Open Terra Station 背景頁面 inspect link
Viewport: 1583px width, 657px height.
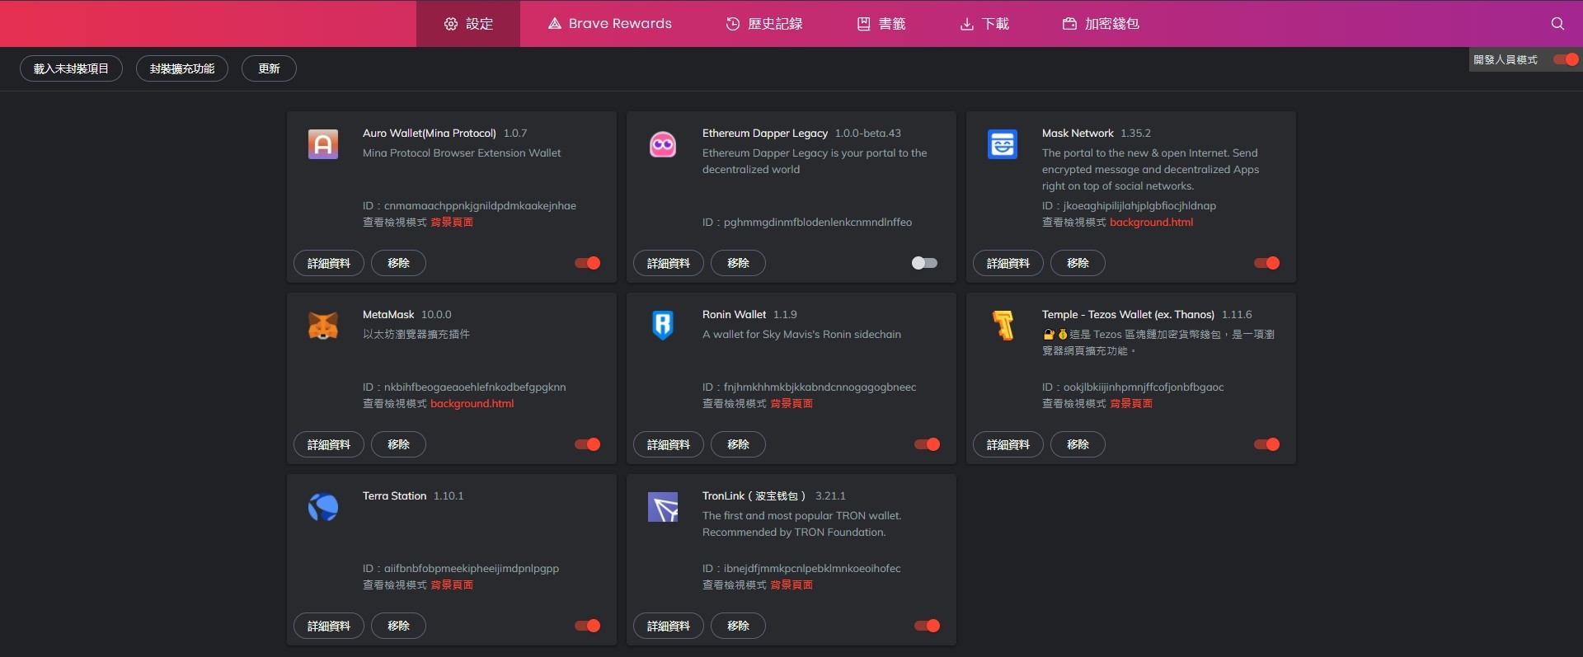coord(452,584)
